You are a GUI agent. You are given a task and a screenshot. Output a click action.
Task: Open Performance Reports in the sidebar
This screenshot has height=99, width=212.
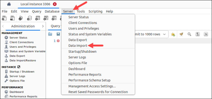click(x=23, y=97)
